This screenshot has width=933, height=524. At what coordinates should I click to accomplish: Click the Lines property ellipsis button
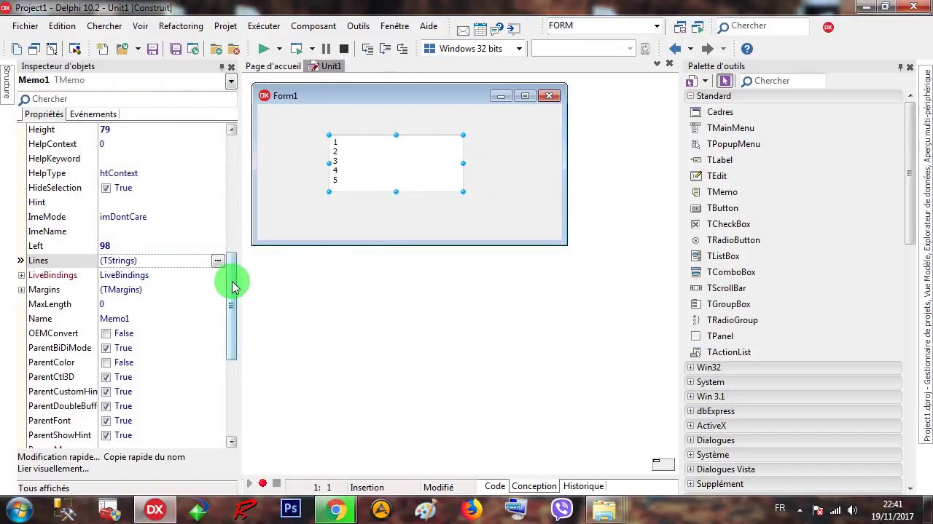(217, 261)
